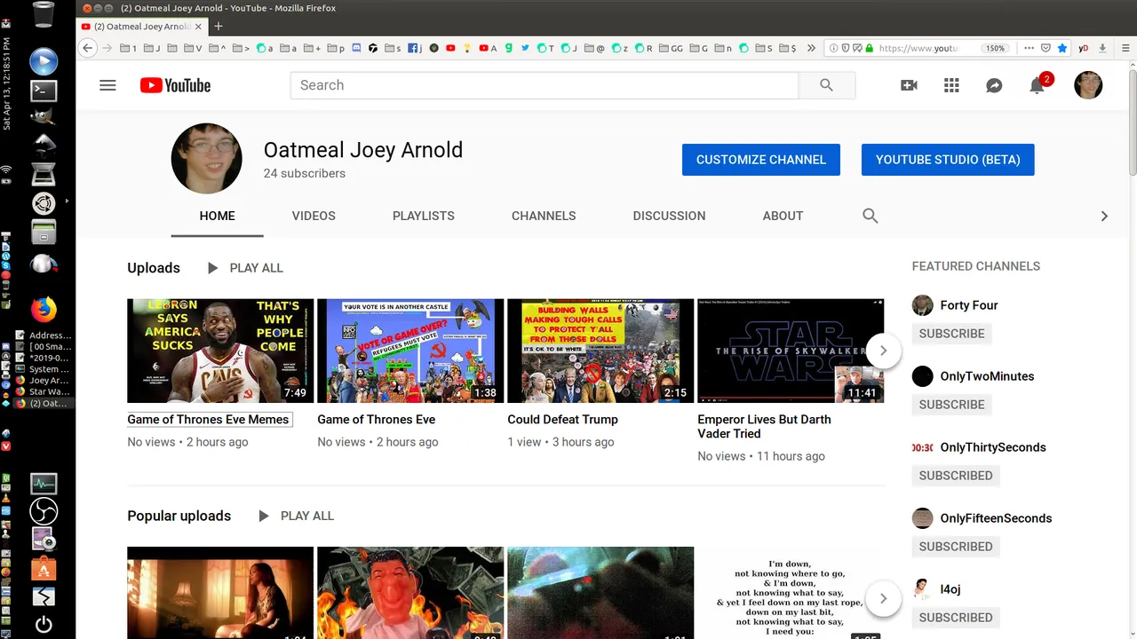This screenshot has height=639, width=1137.
Task: Open page actions three-dot menu
Action: 1029,48
